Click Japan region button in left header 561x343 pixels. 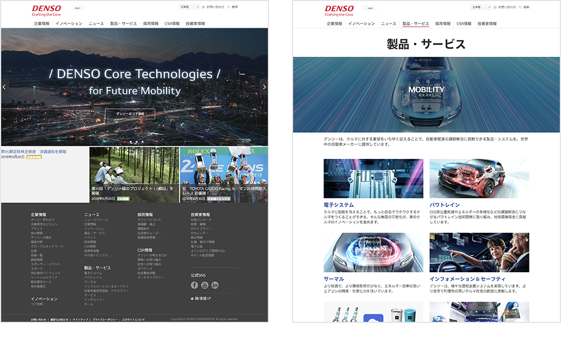coord(77,7)
